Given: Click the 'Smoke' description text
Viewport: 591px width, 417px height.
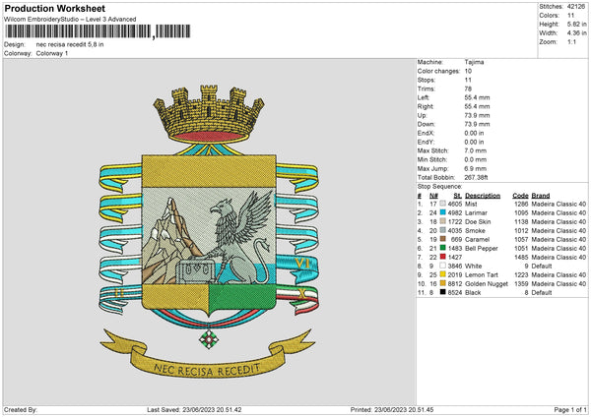Looking at the screenshot, I should (x=475, y=231).
